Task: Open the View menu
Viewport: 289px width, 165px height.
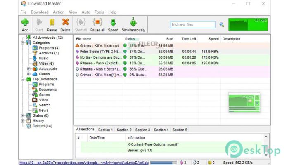Action: tap(73, 12)
